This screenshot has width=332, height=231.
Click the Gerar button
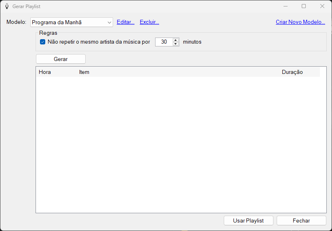pyautogui.click(x=61, y=59)
